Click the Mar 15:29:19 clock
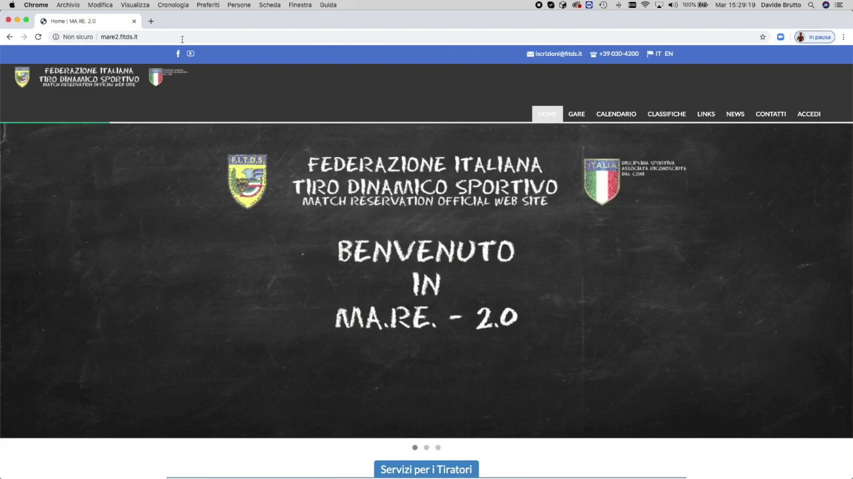 coord(735,5)
